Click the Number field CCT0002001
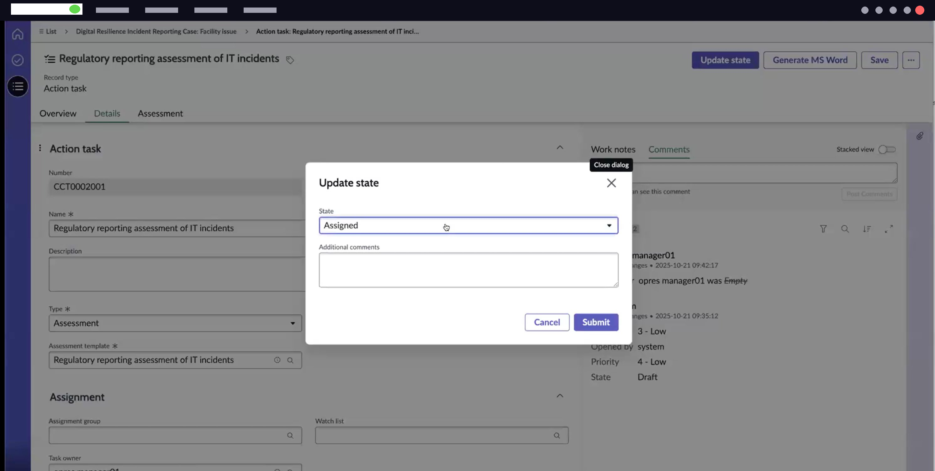This screenshot has width=935, height=471. pos(175,187)
